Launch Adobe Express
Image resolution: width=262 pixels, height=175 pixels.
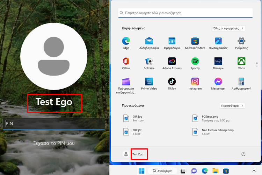pos(172,63)
